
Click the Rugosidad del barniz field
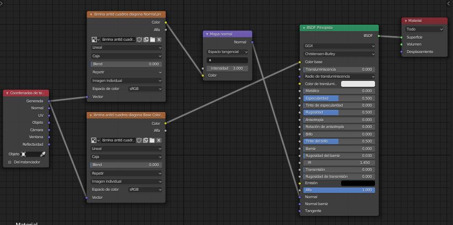click(x=339, y=156)
